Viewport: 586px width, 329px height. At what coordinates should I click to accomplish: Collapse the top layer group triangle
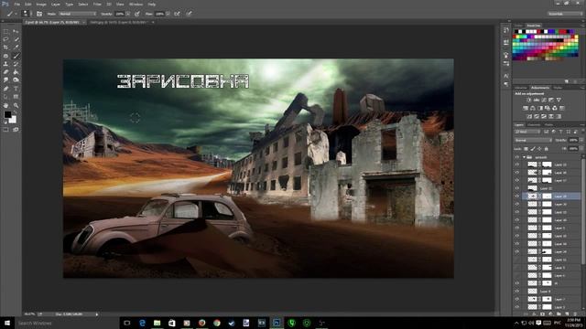(524, 157)
